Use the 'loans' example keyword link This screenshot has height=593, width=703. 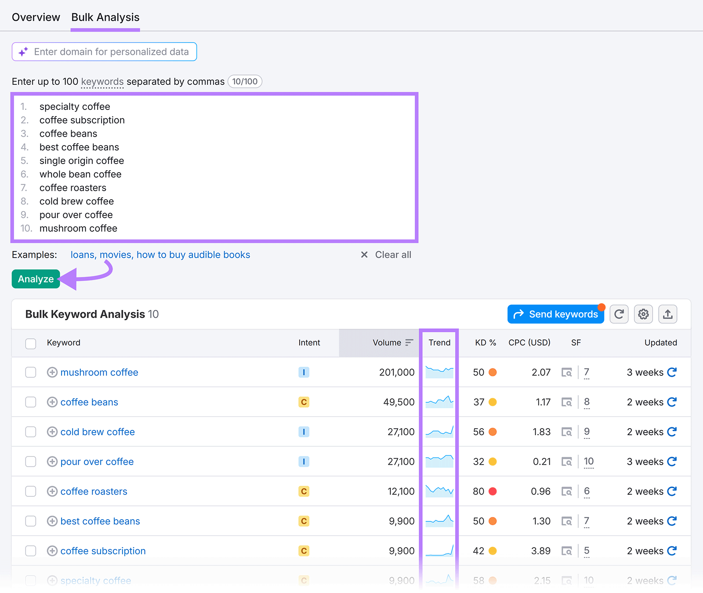(x=83, y=255)
